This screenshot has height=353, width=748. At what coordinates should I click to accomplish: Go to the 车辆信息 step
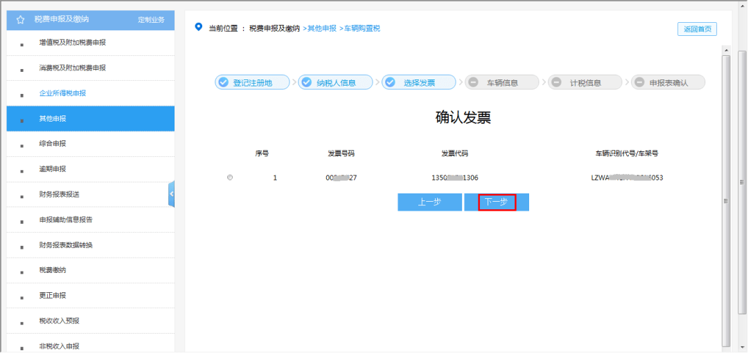(x=502, y=82)
